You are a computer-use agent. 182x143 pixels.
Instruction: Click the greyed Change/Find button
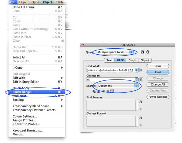point(158,91)
